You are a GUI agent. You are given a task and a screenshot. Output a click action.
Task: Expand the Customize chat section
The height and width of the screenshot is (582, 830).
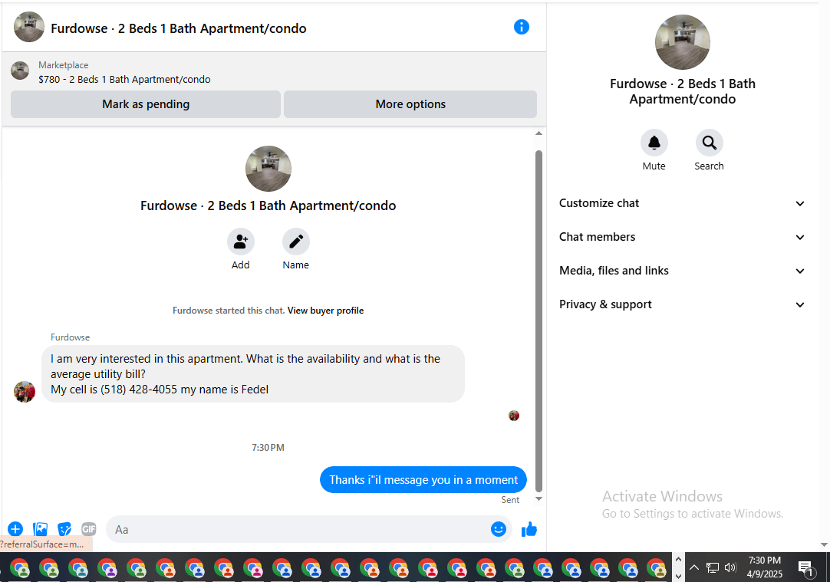point(682,203)
